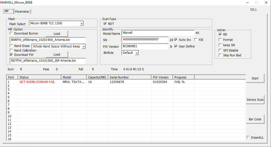This screenshot has width=271, height=147.
Task: Enable the Format admin checkbox
Action: pos(220,40)
